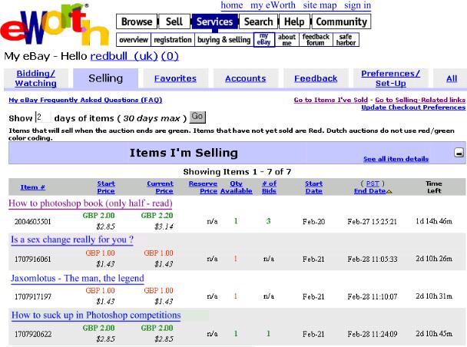Click end date Feb-28 11:24:09
Viewport: 467px width, 347px height.
click(373, 334)
